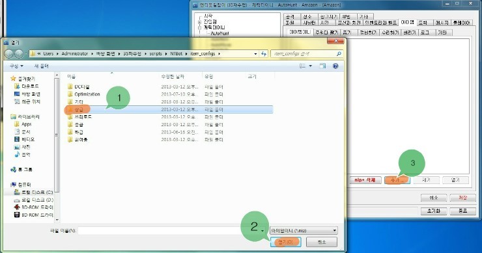Viewport: 482px width, 253px height.
Task: Click the 하급 folder icon
Action: coord(70,132)
